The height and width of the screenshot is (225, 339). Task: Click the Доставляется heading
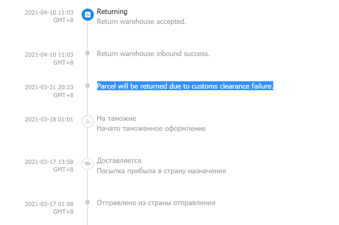(119, 161)
